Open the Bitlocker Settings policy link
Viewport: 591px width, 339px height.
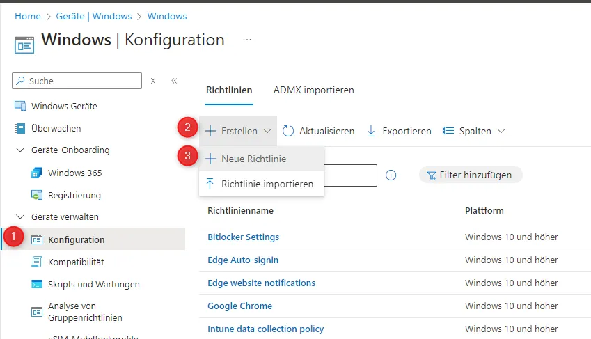coord(243,237)
